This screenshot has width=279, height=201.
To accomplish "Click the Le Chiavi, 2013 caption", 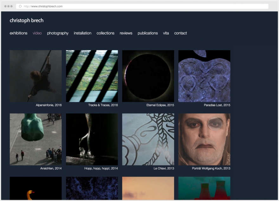I will point(164,168).
